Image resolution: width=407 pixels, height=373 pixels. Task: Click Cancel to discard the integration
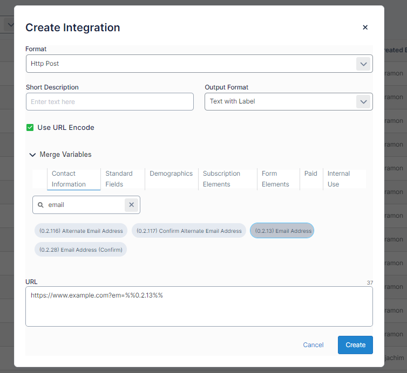tap(313, 345)
